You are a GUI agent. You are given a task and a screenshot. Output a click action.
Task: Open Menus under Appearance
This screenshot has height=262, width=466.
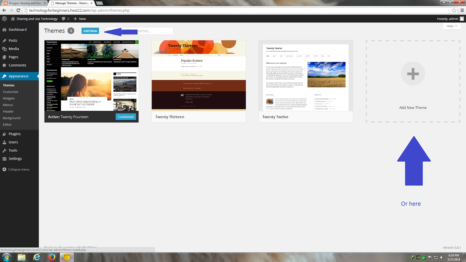[x=8, y=105]
